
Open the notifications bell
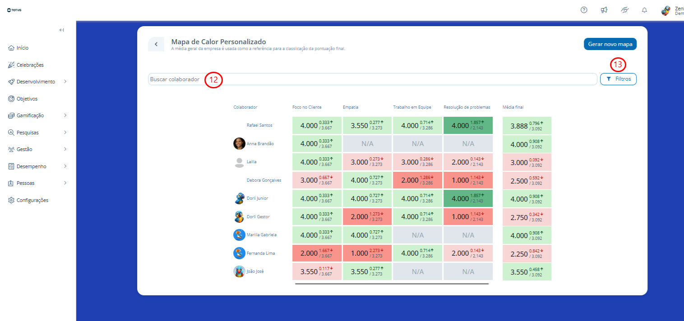tap(644, 10)
